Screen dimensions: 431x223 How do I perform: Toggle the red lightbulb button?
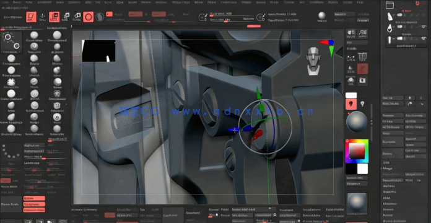[x=351, y=104]
